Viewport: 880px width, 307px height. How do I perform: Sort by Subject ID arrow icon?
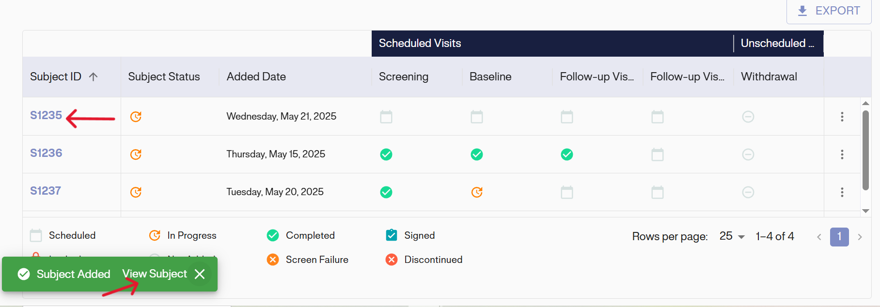tap(94, 77)
